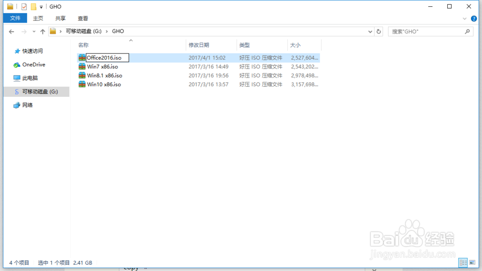482x271 pixels.
Task: Switch to the 共享 ribbon tab
Action: click(x=61, y=18)
